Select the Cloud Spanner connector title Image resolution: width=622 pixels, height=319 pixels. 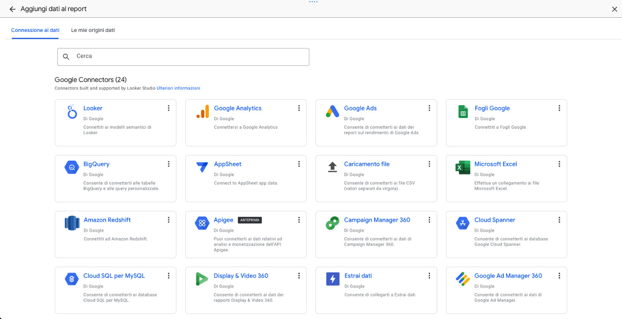coord(494,220)
